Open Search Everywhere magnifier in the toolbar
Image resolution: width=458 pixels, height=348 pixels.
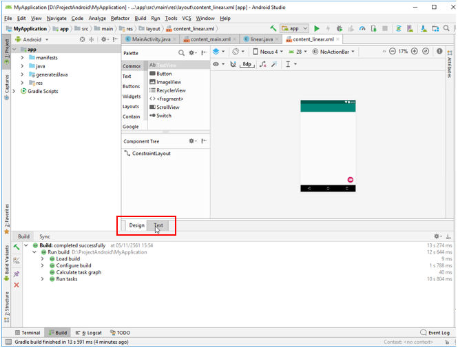(x=446, y=28)
